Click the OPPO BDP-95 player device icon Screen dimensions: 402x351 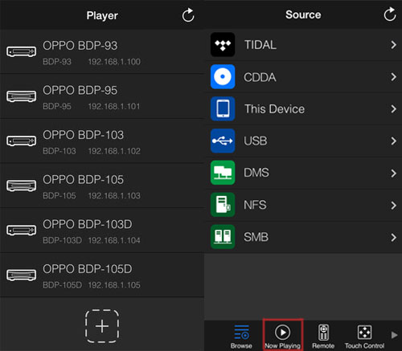(22, 96)
